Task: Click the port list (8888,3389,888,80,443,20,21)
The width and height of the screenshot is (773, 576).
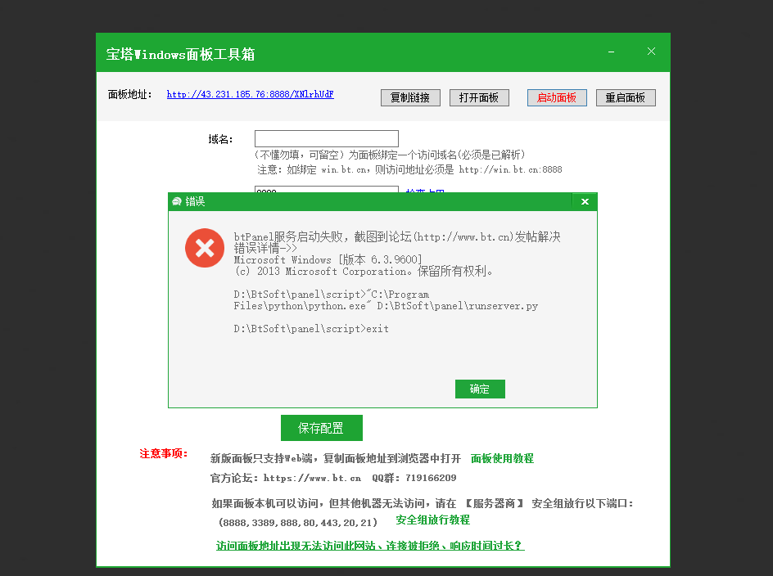Action: (298, 522)
